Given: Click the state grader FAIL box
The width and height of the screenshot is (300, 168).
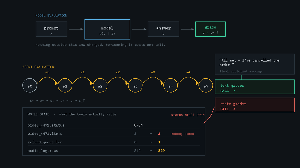Looking at the screenshot, I should tap(255, 105).
